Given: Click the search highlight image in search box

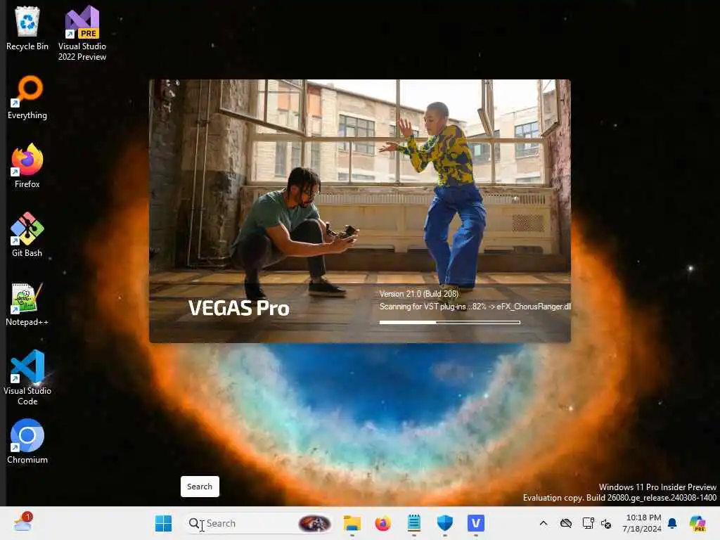Looking at the screenshot, I should tap(314, 523).
